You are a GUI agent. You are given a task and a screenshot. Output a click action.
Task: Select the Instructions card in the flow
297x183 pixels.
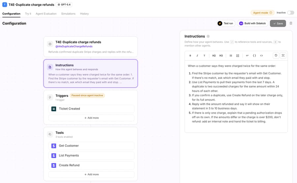pos(91,73)
